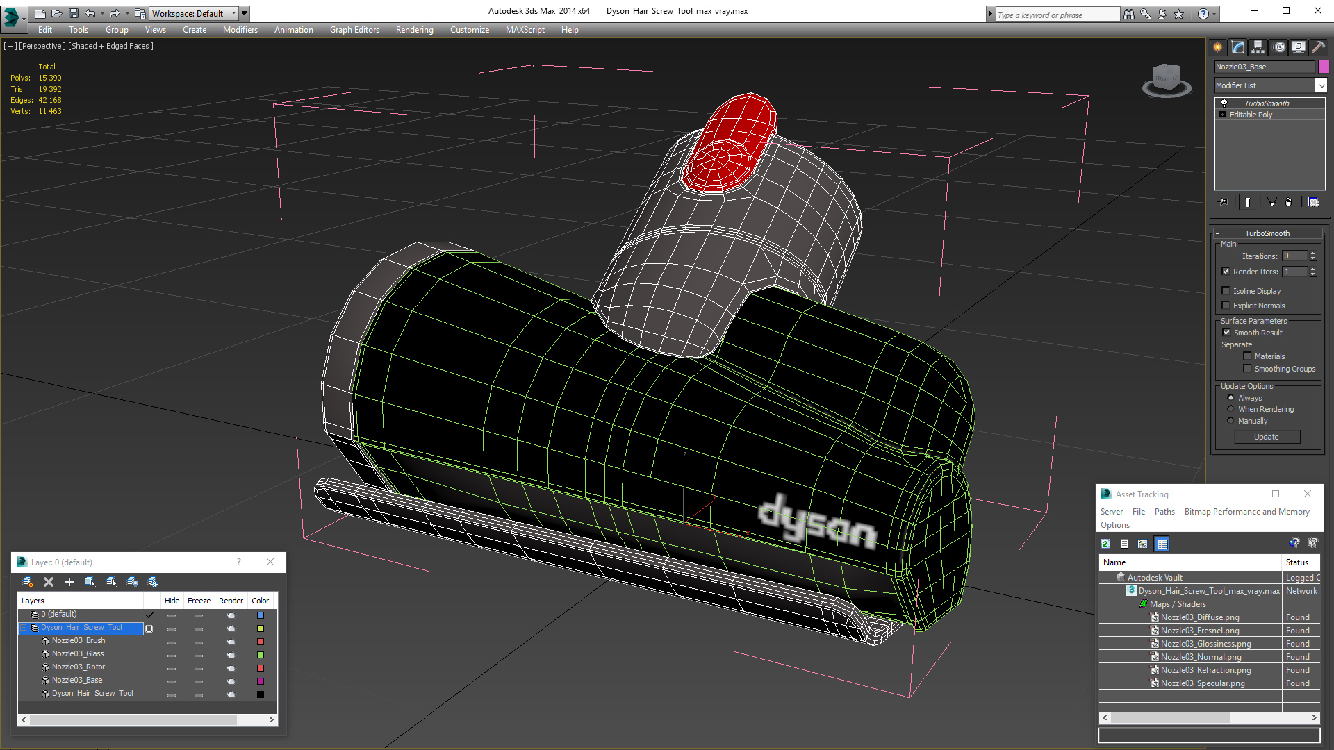Expand the Editable Poly stack entry
The image size is (1334, 750).
point(1222,115)
